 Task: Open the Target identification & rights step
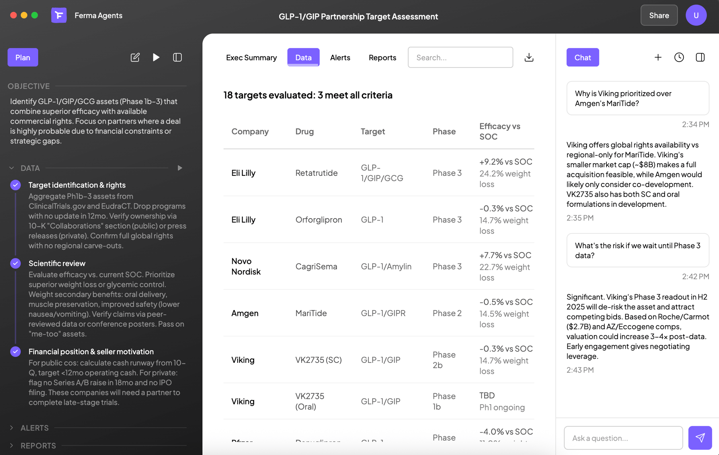tap(77, 185)
